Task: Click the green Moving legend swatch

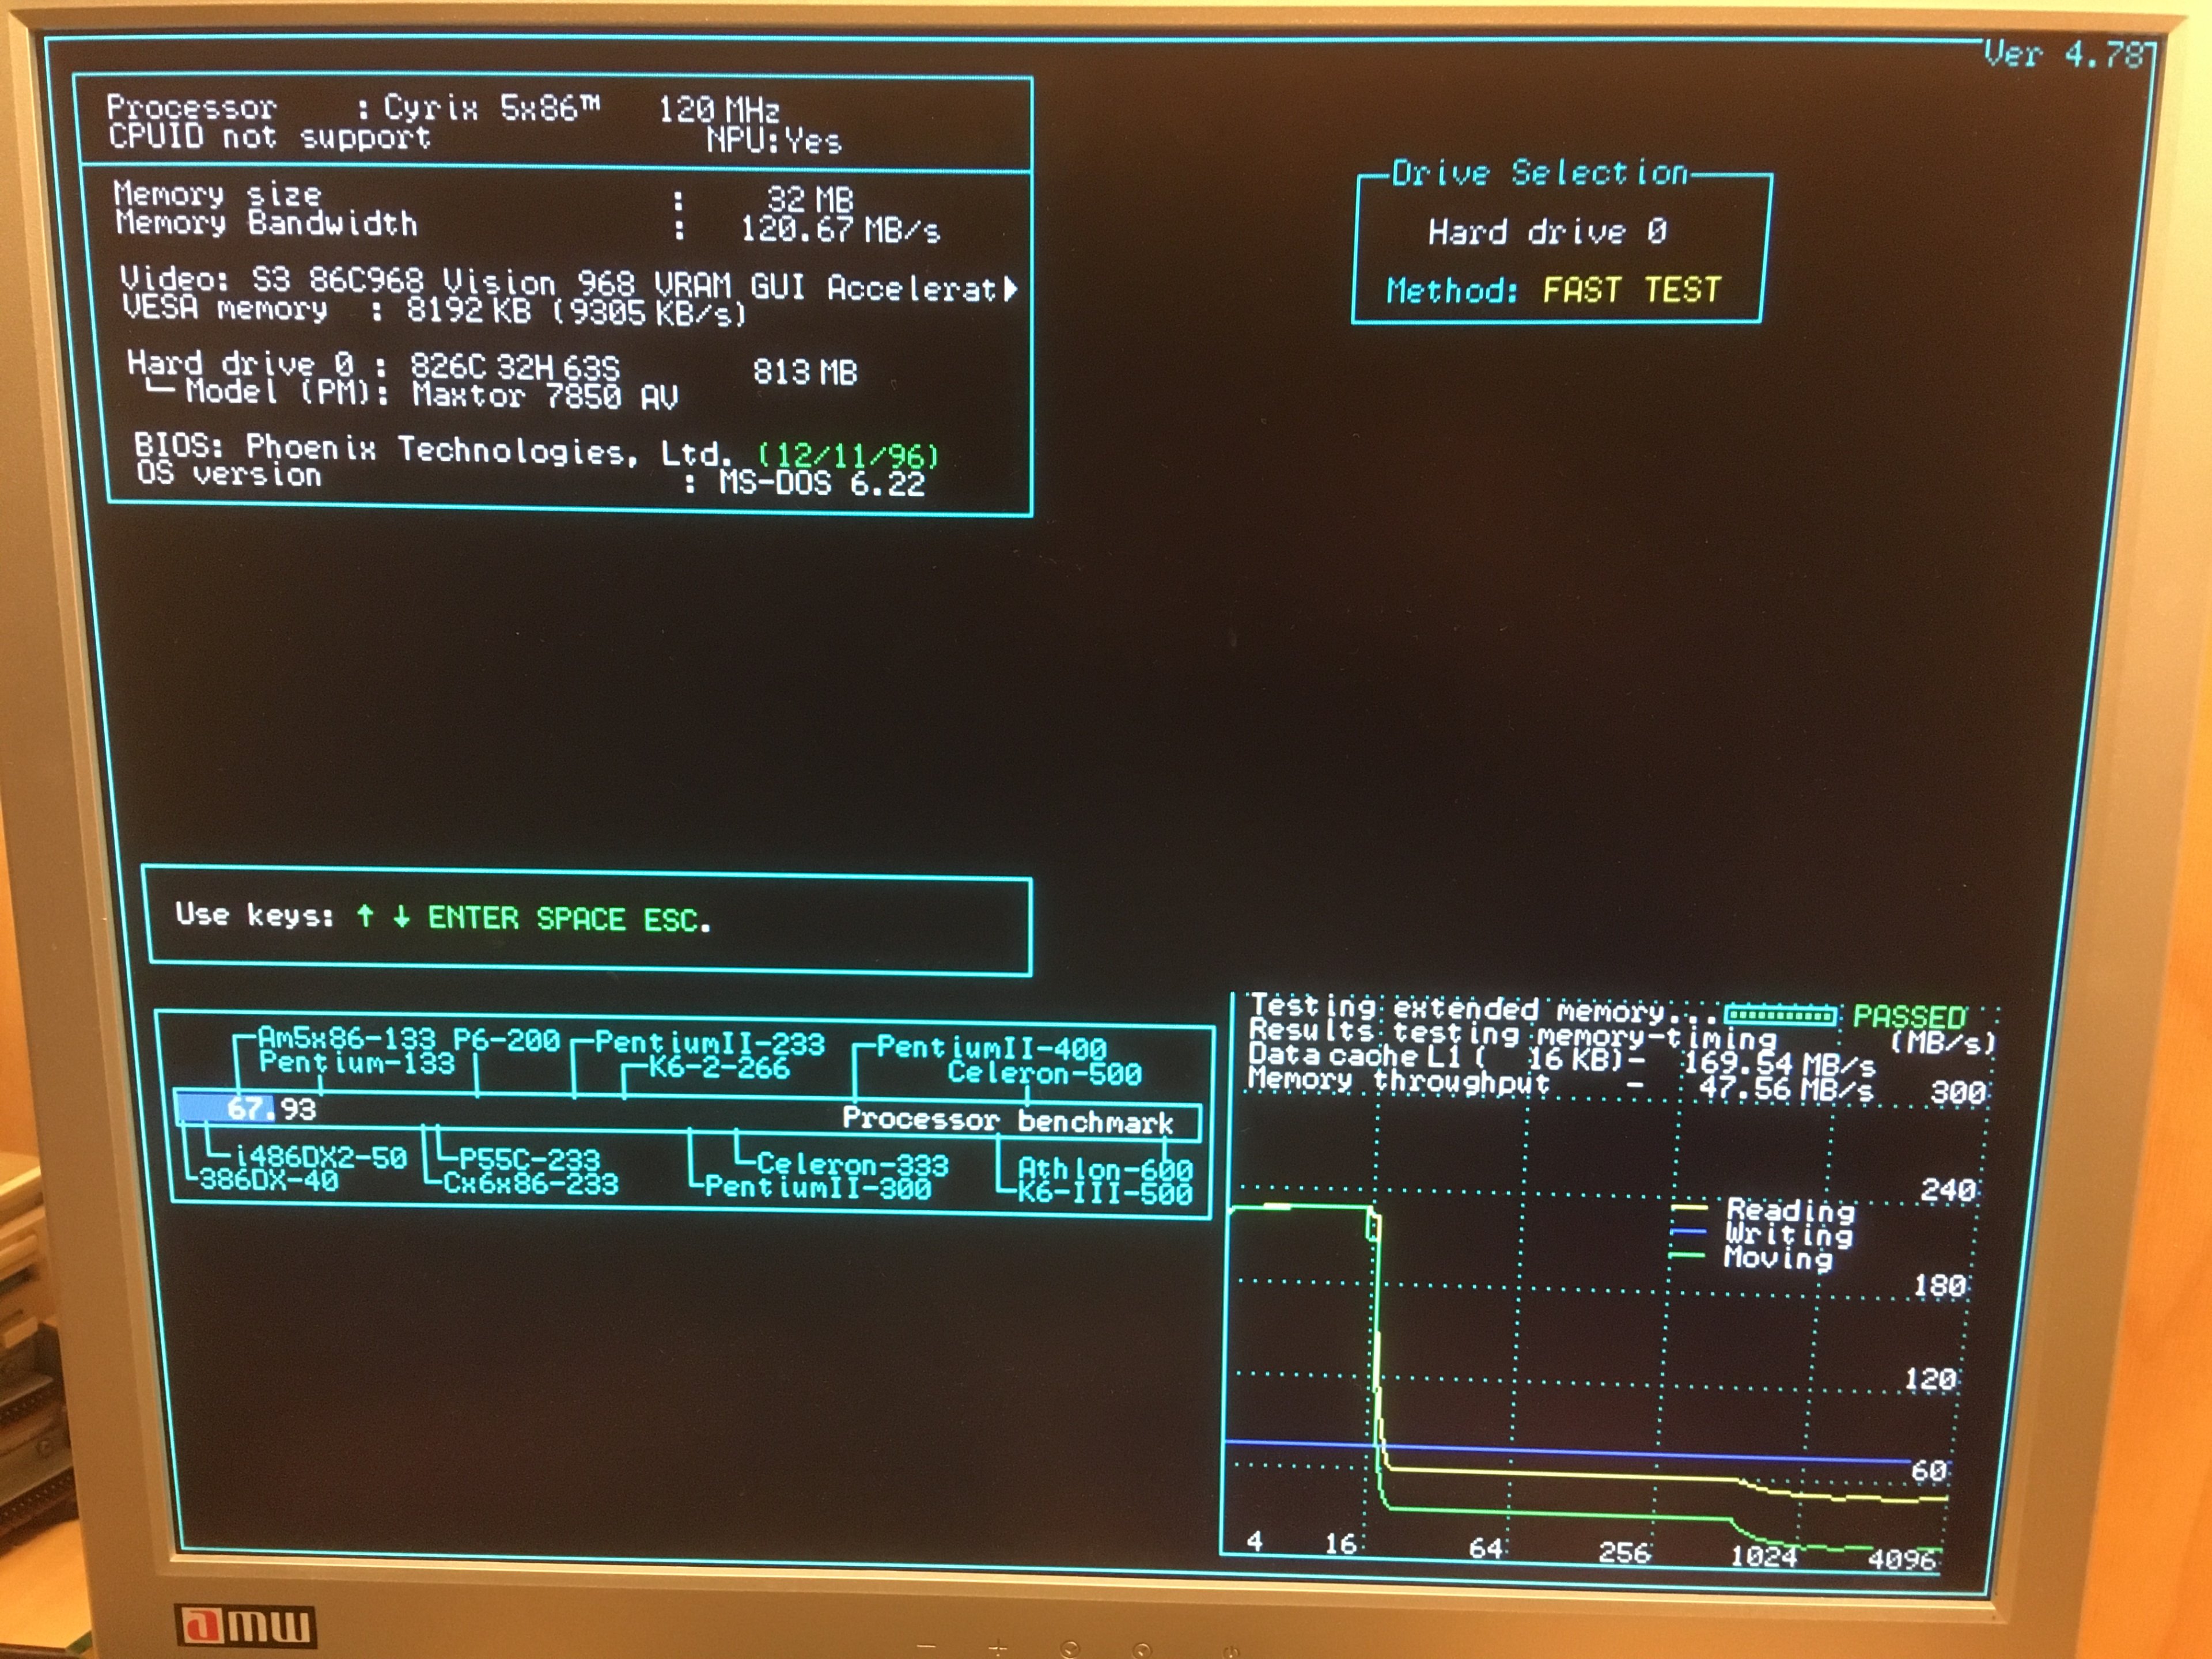Action: point(1688,1256)
